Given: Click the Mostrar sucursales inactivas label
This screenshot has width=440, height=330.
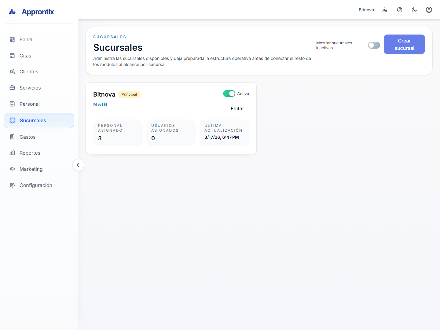Looking at the screenshot, I should click(334, 45).
